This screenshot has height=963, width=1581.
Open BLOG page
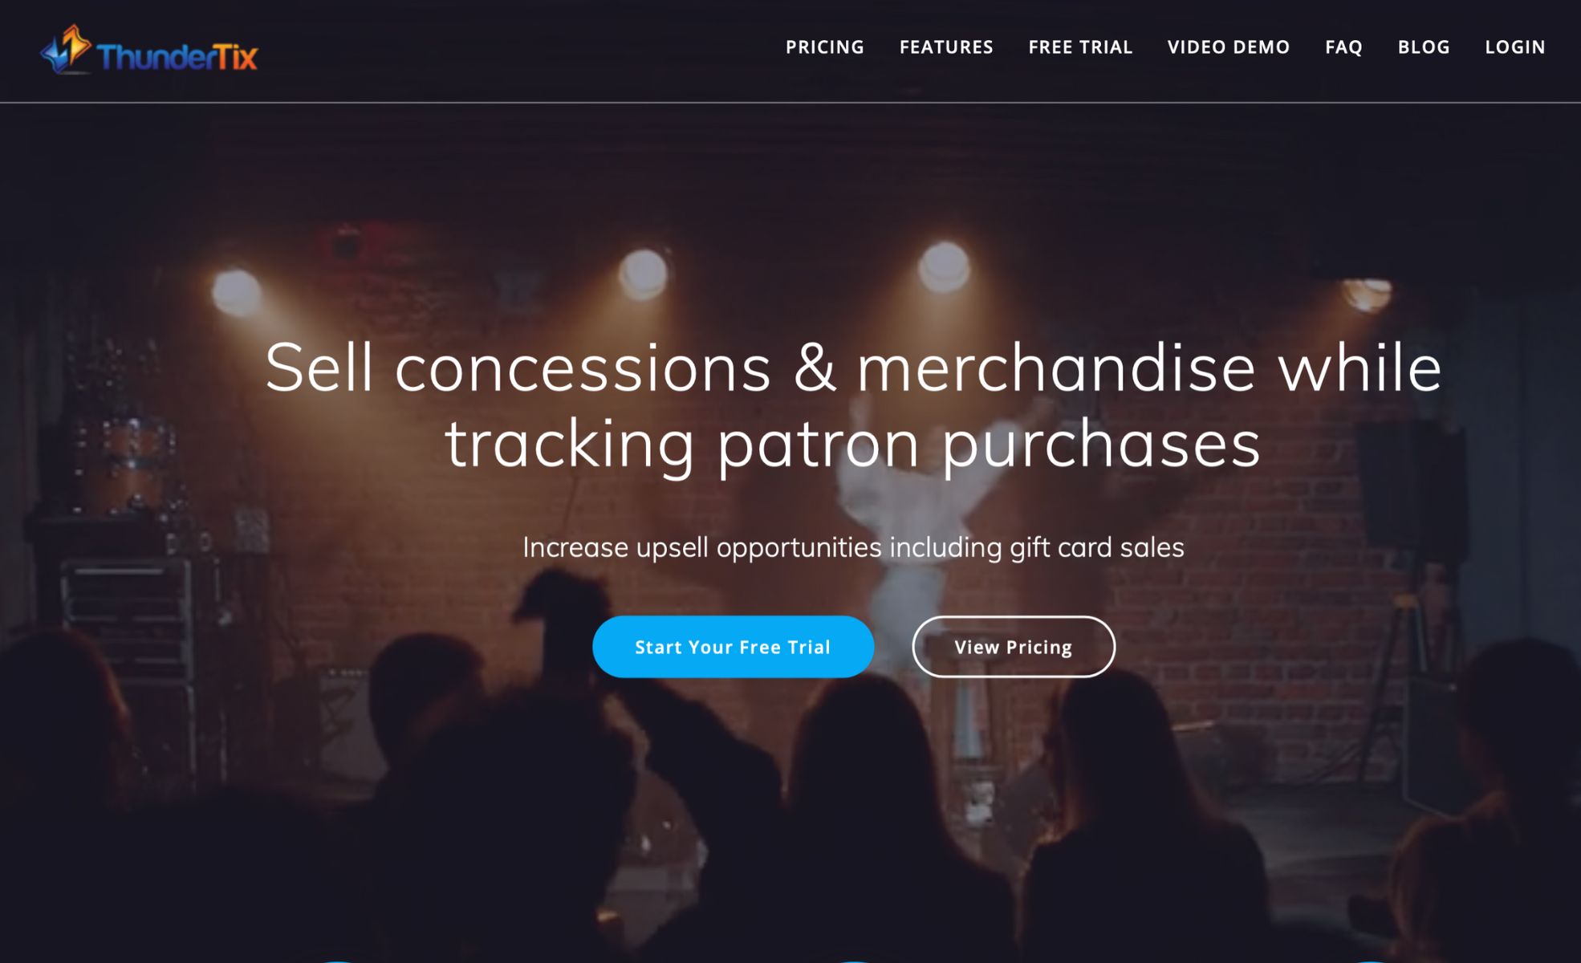pyautogui.click(x=1424, y=47)
